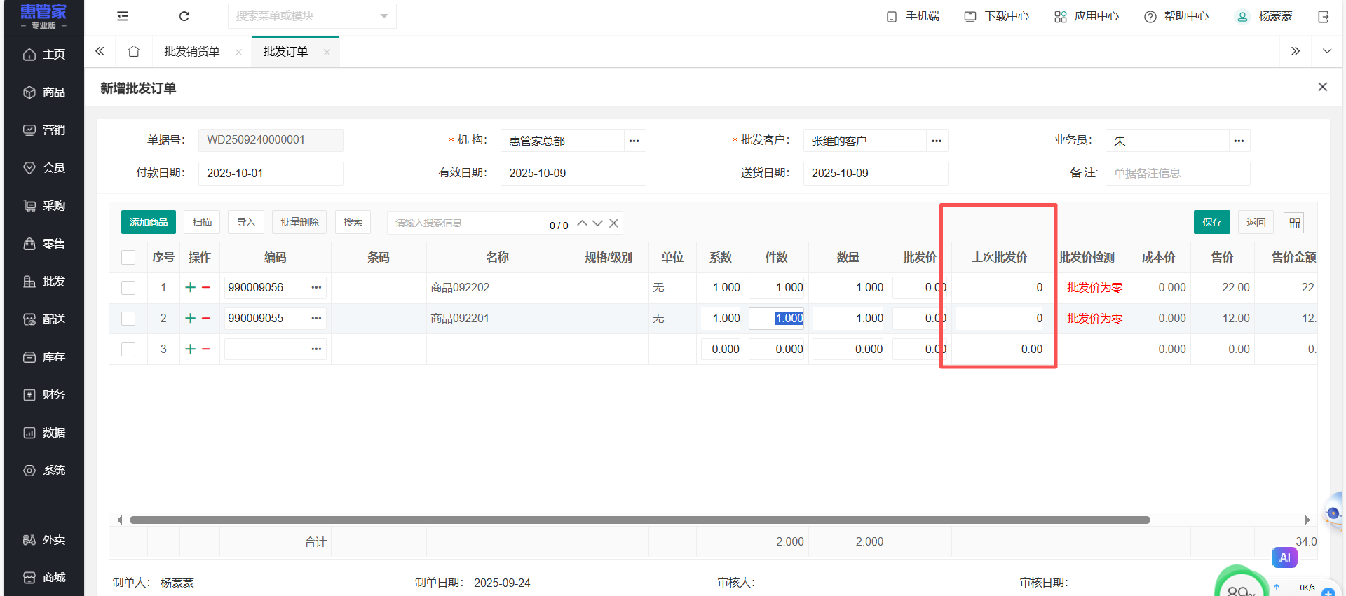Open 帮助中心 help icon
Image resolution: width=1346 pixels, height=596 pixels.
[1150, 17]
